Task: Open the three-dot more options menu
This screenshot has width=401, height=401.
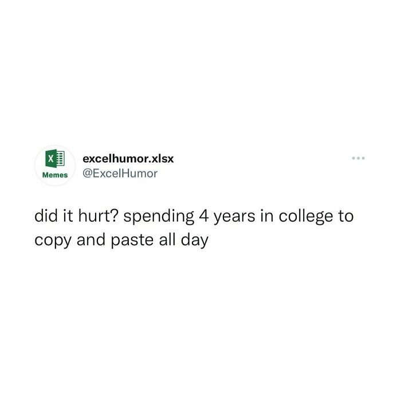Action: coord(358,158)
